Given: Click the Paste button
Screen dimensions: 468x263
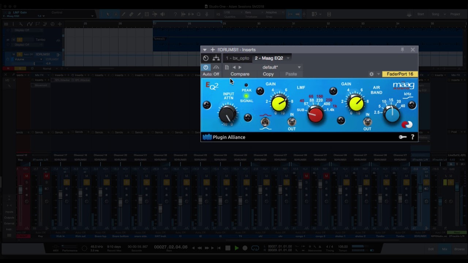Looking at the screenshot, I should click(x=291, y=74).
